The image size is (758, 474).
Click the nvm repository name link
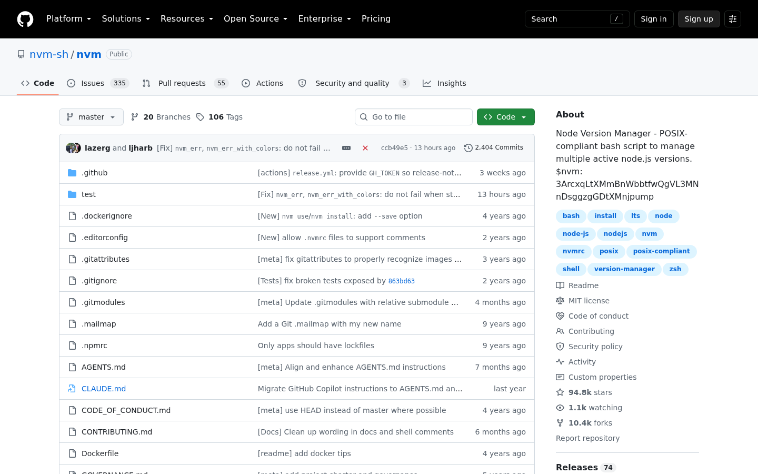click(89, 54)
